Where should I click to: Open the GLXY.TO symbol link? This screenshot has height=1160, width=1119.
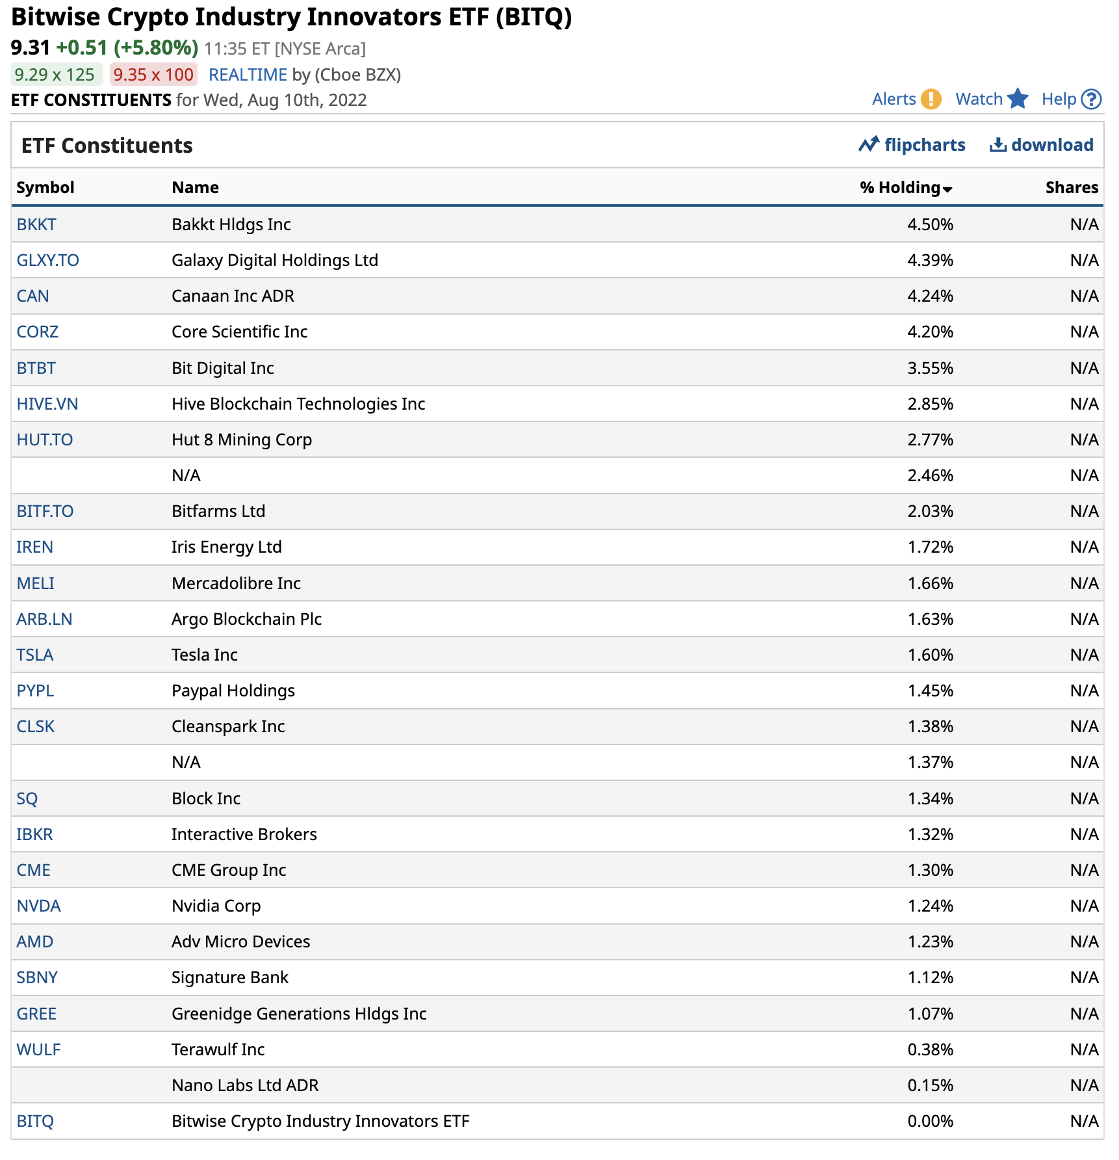(x=47, y=260)
